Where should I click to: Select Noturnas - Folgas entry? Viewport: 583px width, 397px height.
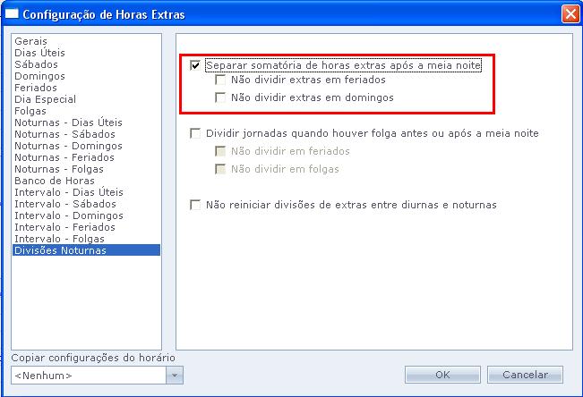click(86, 169)
